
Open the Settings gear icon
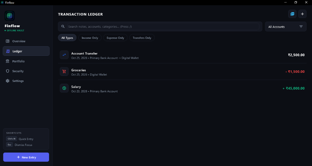pyautogui.click(x=8, y=81)
